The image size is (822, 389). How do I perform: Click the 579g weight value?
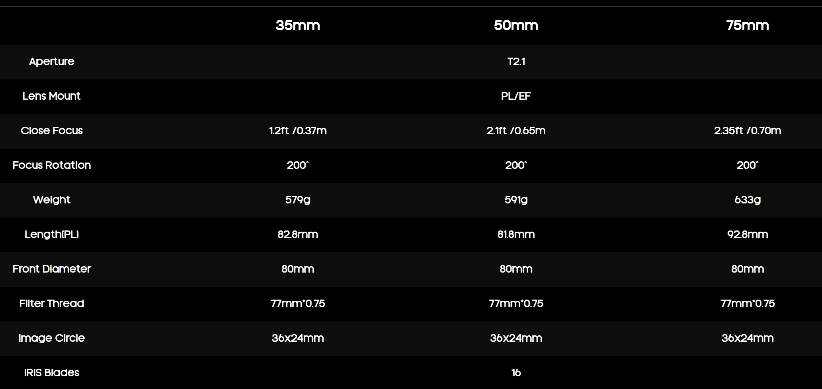pos(298,200)
